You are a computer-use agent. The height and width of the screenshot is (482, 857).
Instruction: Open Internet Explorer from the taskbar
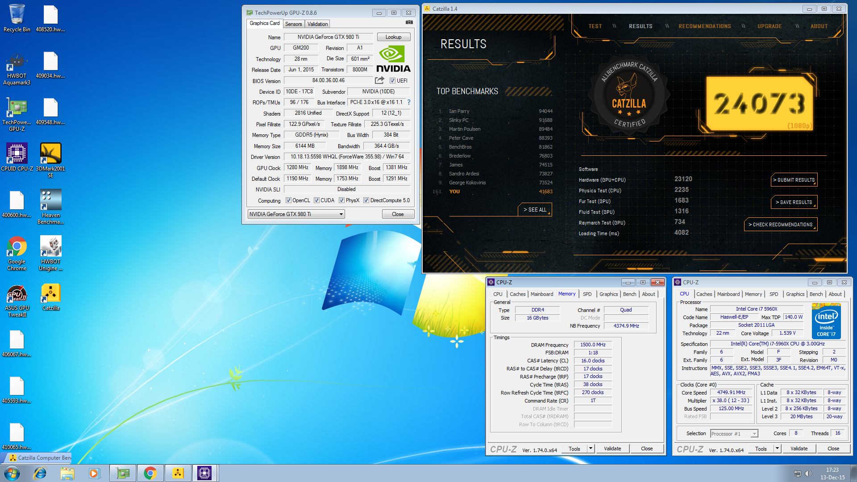40,473
